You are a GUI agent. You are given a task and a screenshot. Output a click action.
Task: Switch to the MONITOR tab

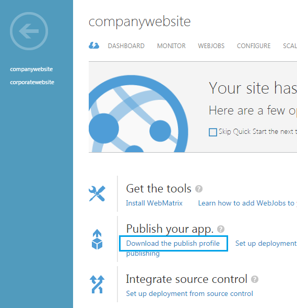[171, 46]
